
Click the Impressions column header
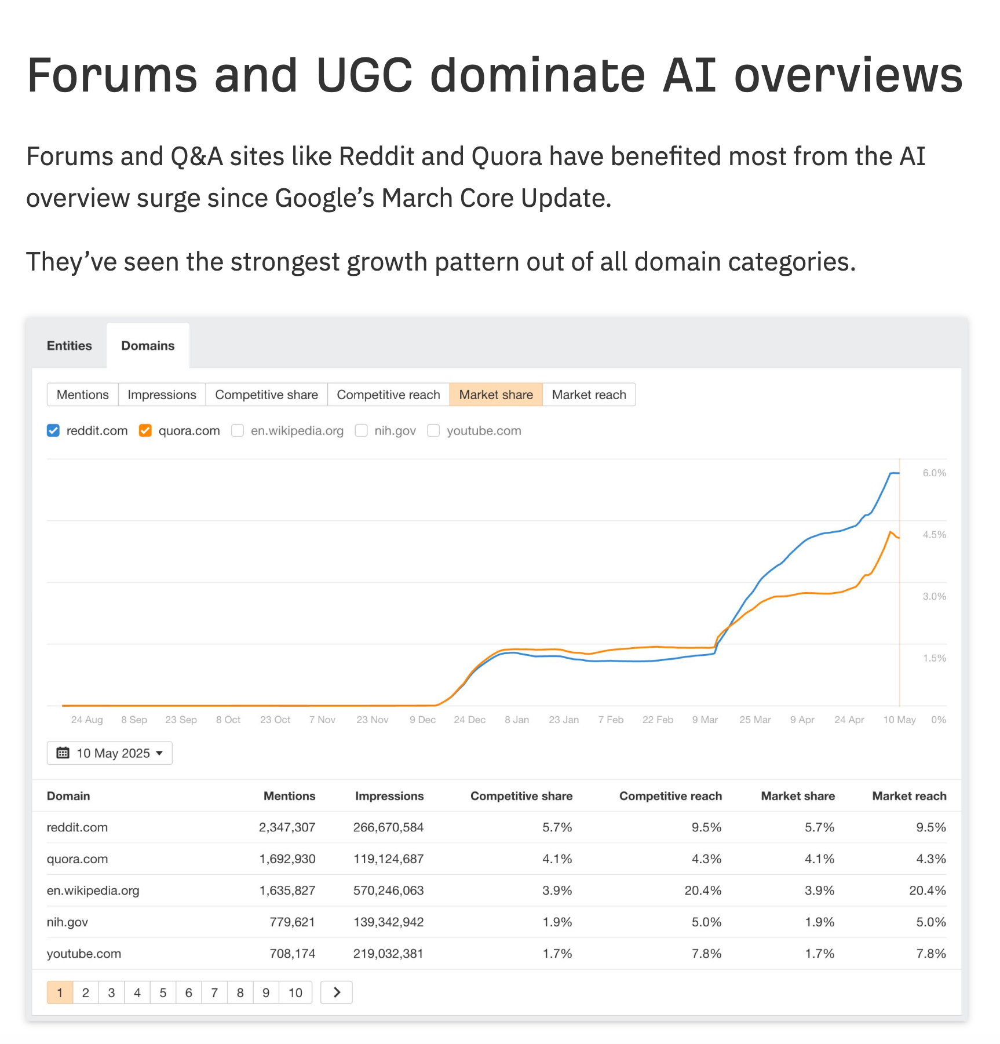tap(389, 796)
